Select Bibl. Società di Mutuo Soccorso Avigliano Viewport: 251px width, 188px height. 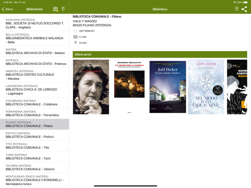(35, 24)
